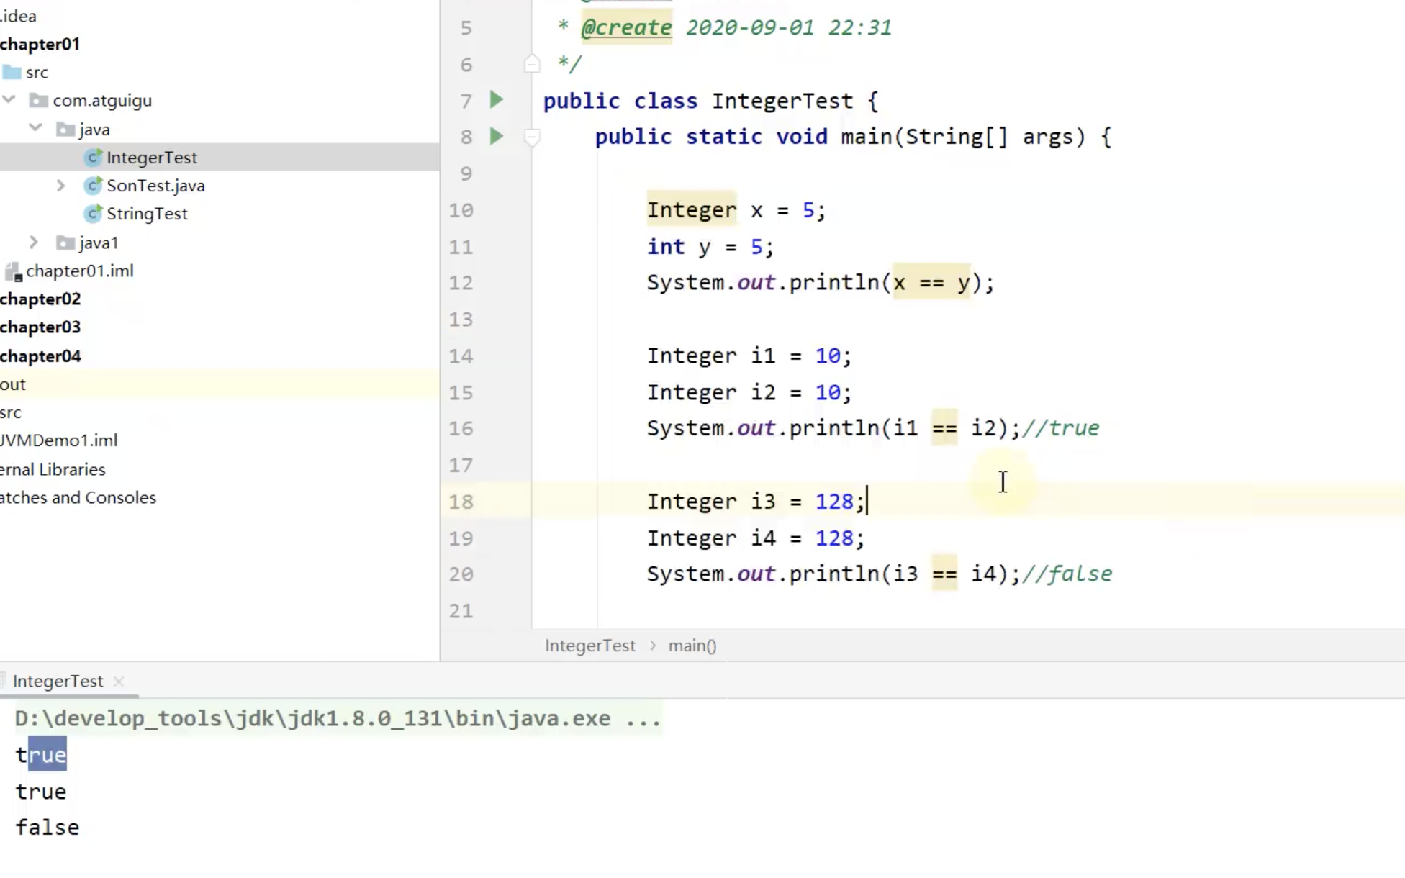This screenshot has height=878, width=1405.
Task: Click the //false comment on line 20
Action: pyautogui.click(x=1067, y=574)
